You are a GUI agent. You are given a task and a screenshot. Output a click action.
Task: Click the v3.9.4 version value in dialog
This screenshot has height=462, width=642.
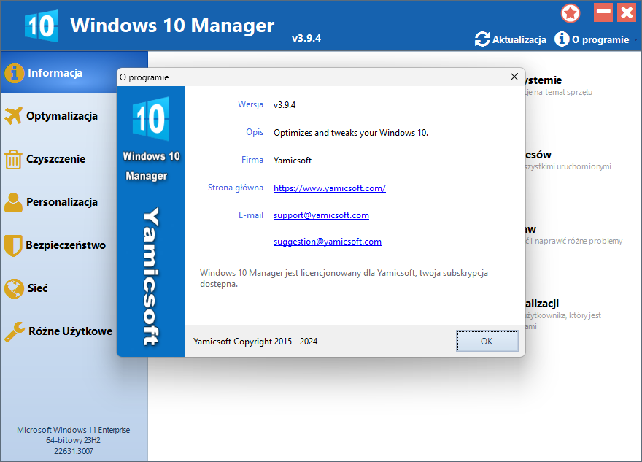285,105
